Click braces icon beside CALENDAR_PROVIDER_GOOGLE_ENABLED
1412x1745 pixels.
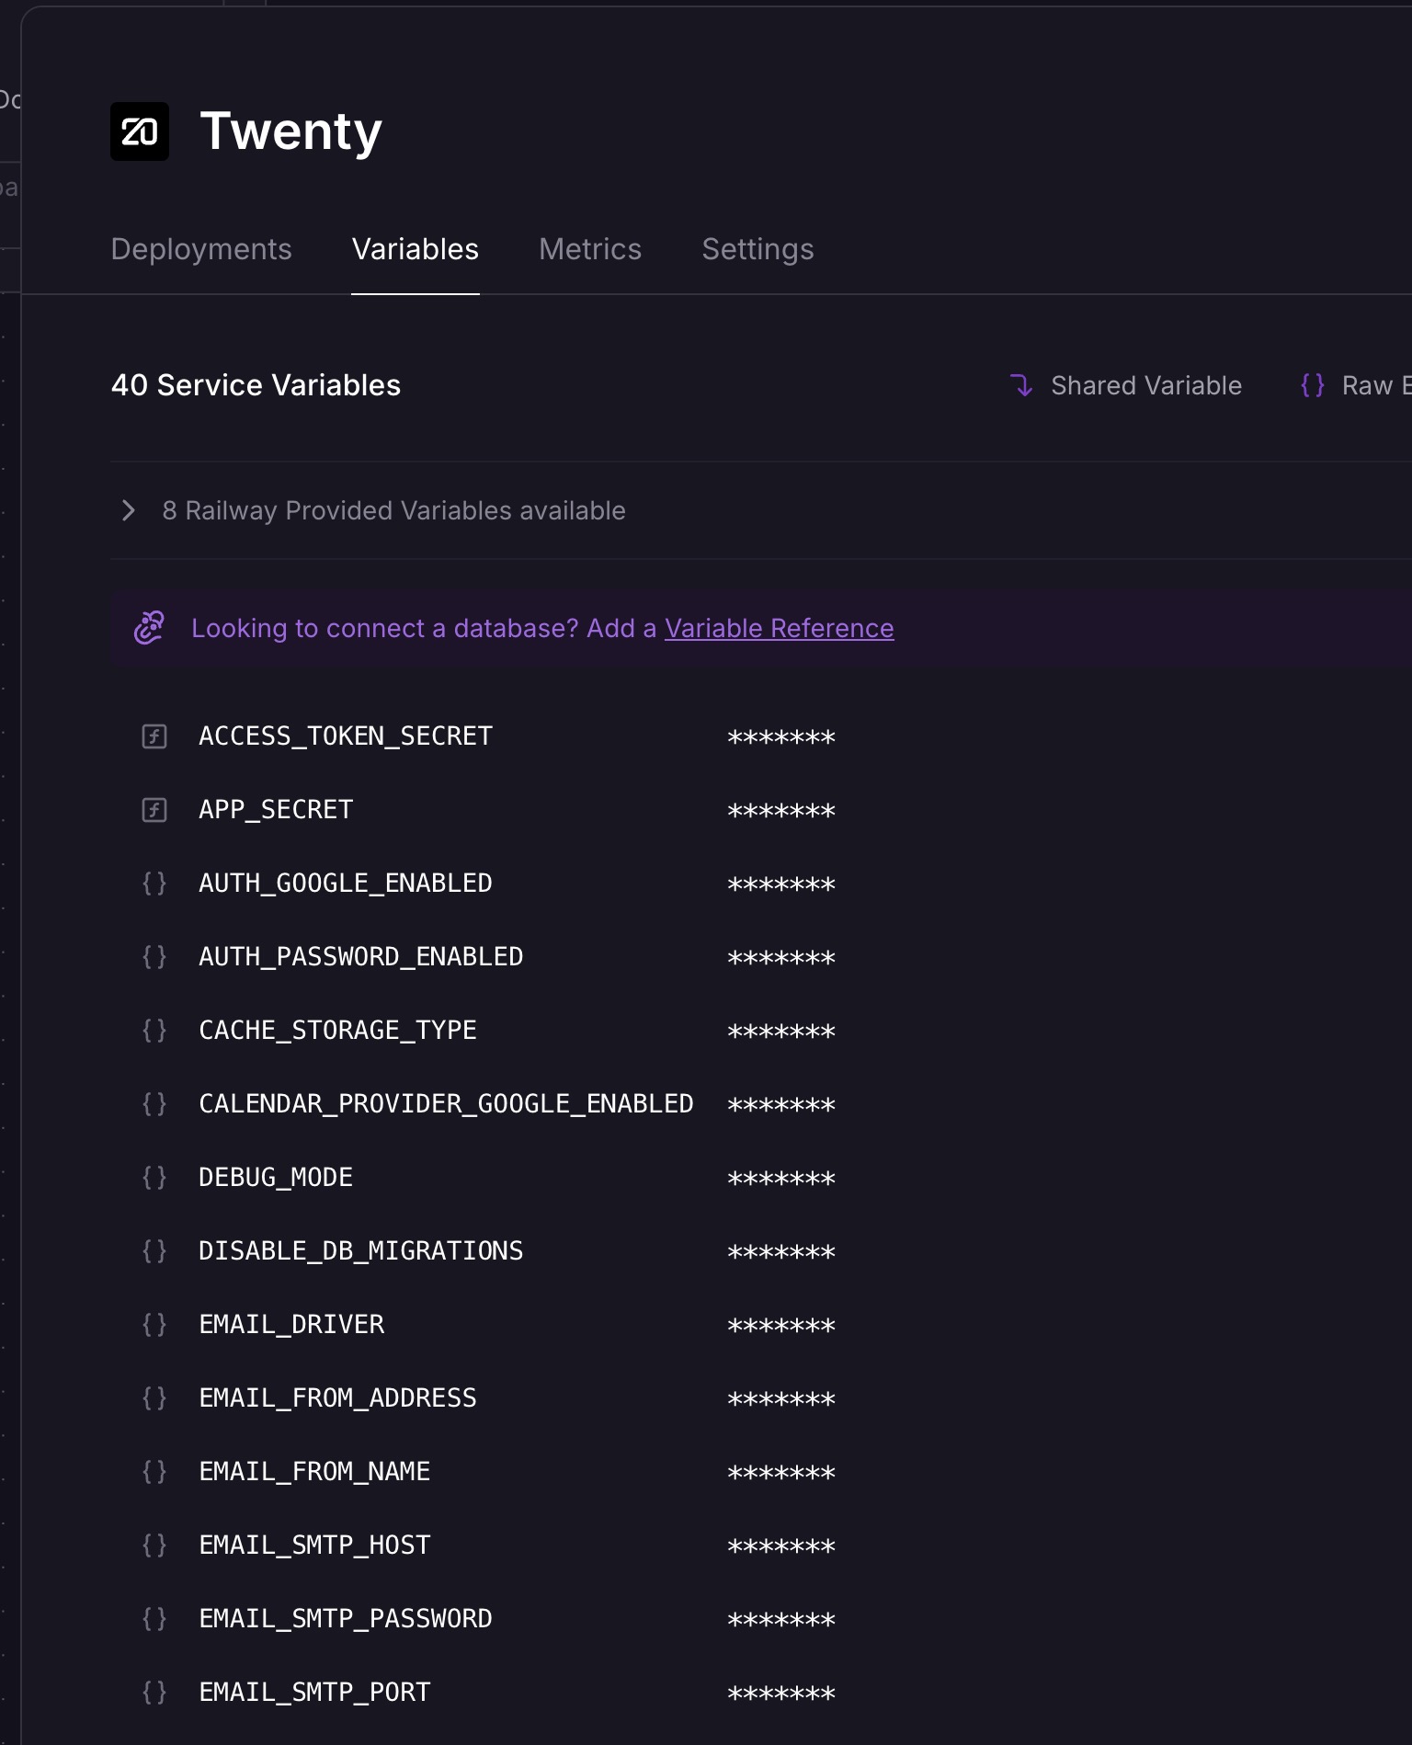tap(154, 1104)
